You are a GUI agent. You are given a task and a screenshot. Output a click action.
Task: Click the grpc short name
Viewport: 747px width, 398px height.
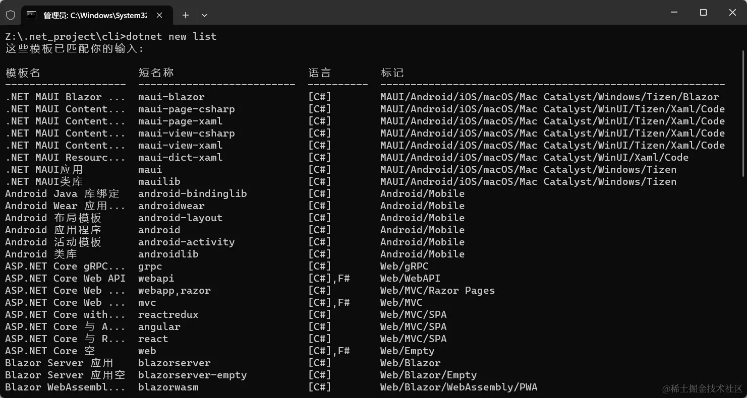(x=150, y=266)
